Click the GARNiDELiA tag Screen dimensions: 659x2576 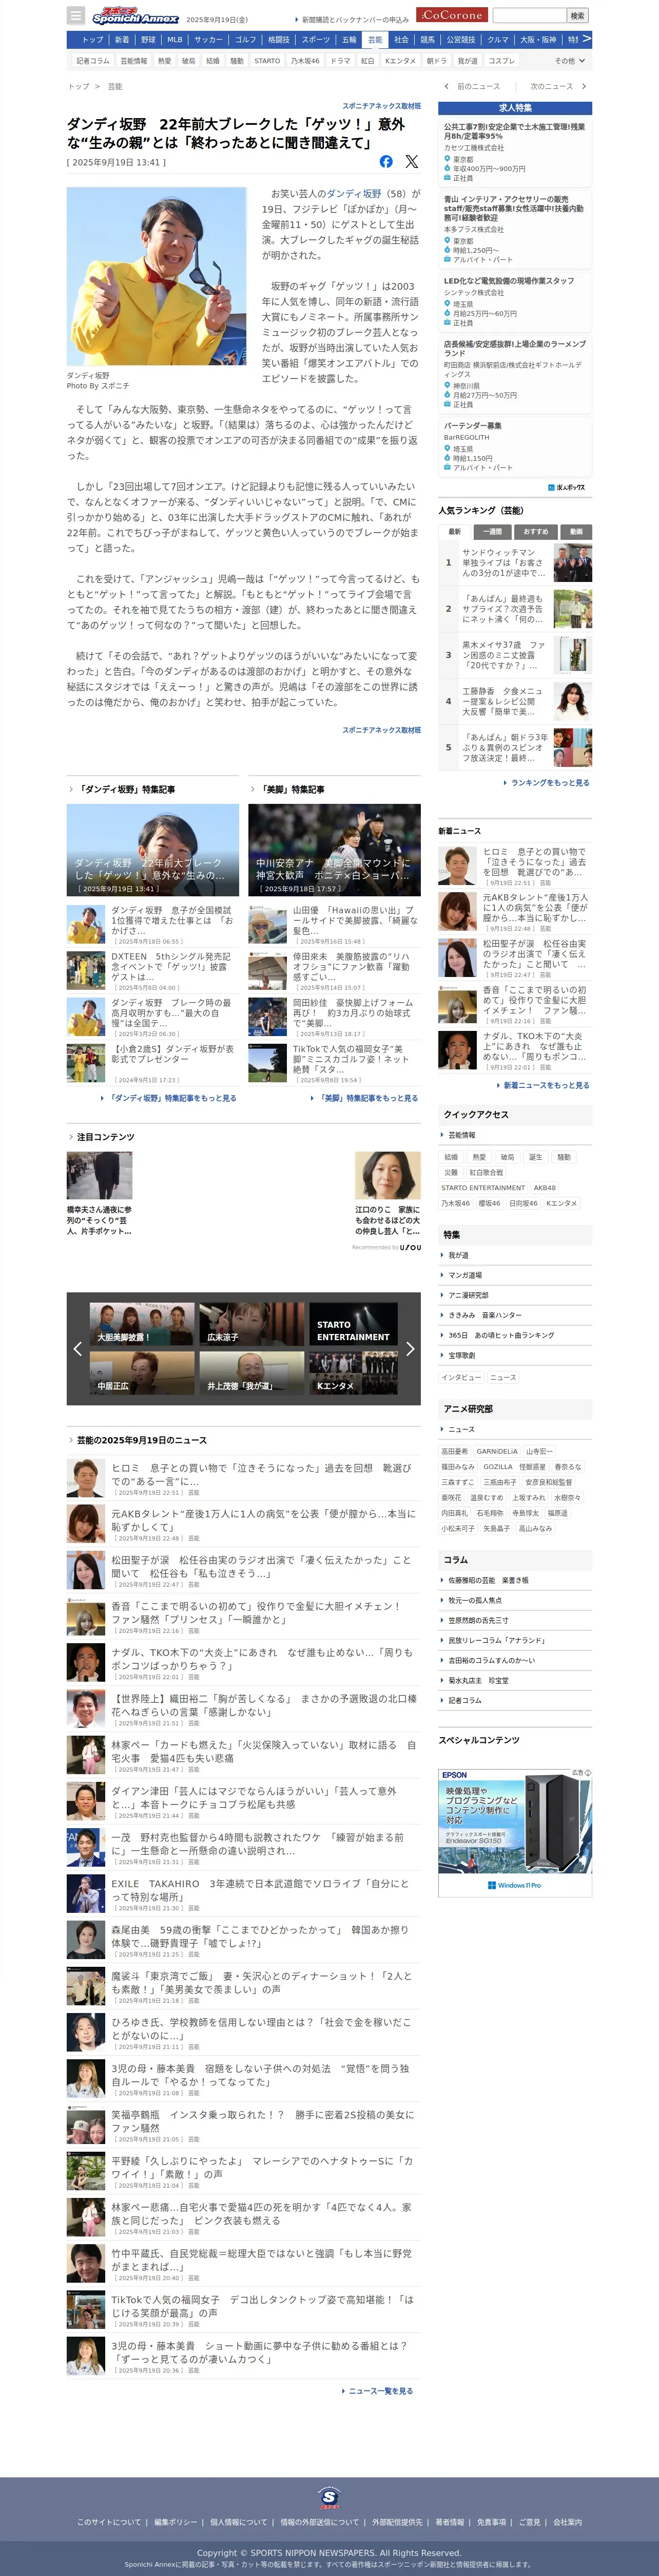[x=497, y=1451]
